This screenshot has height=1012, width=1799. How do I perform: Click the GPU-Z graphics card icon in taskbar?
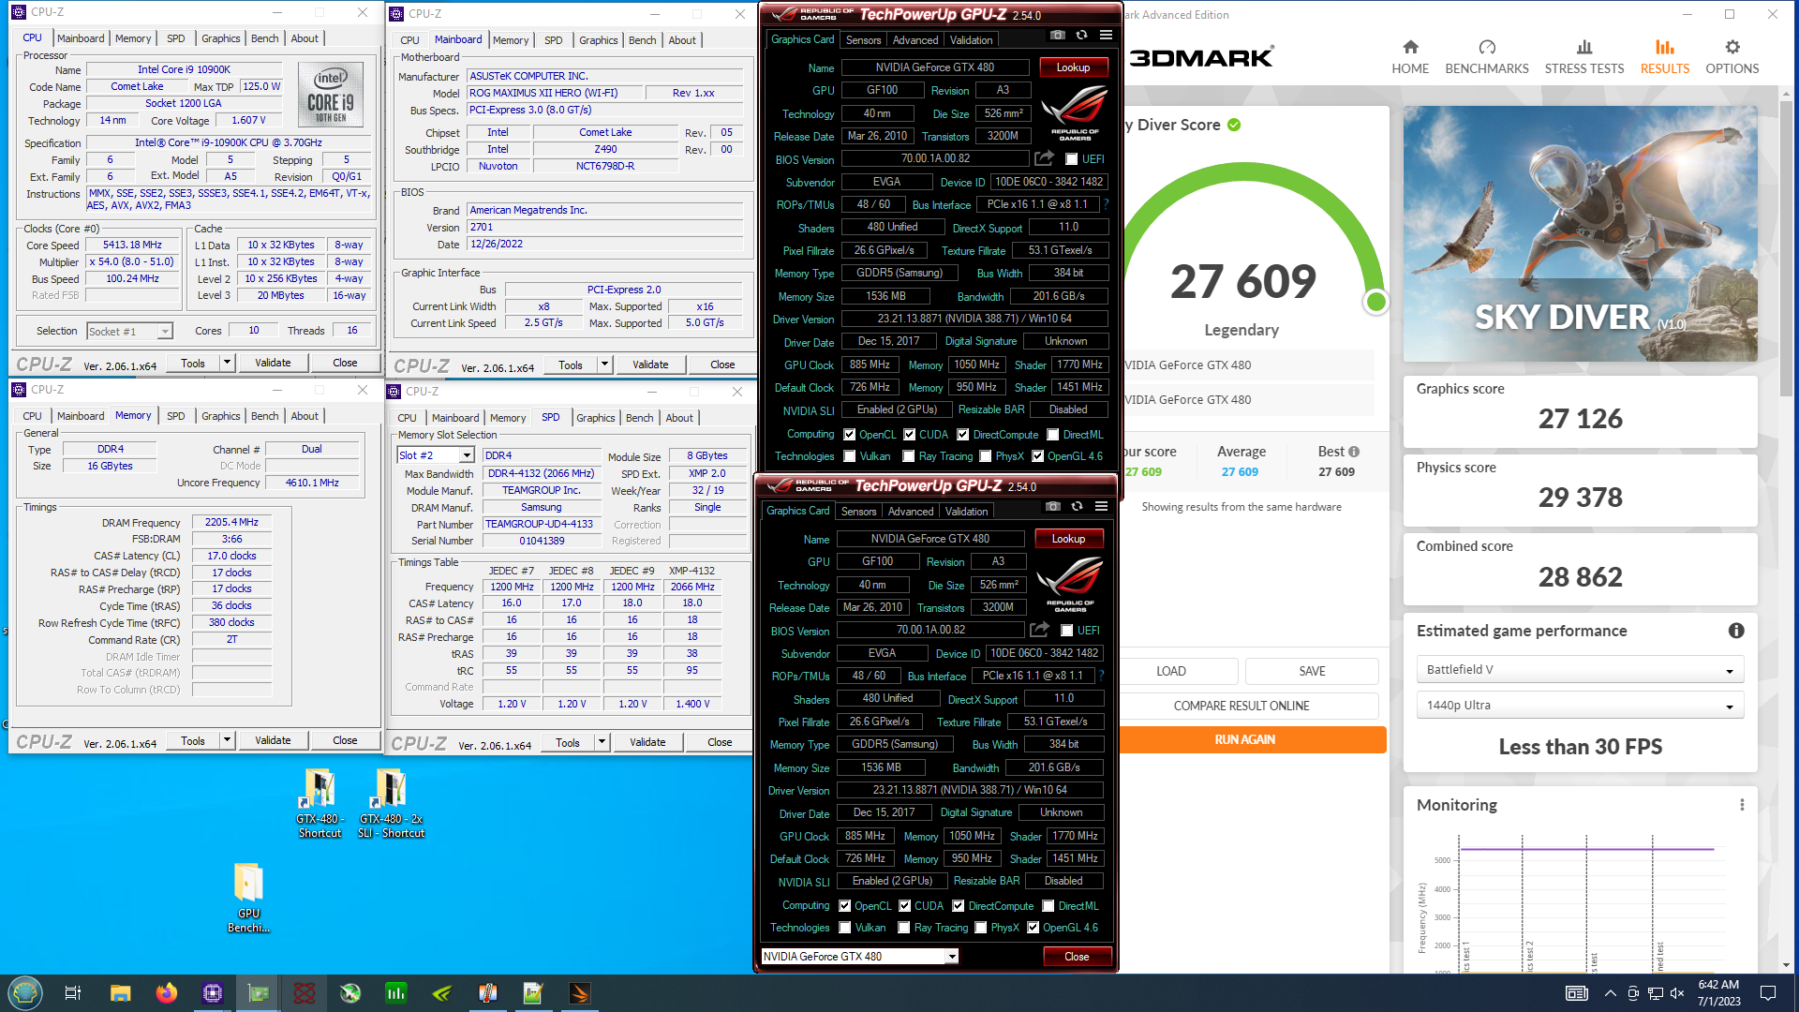(259, 993)
